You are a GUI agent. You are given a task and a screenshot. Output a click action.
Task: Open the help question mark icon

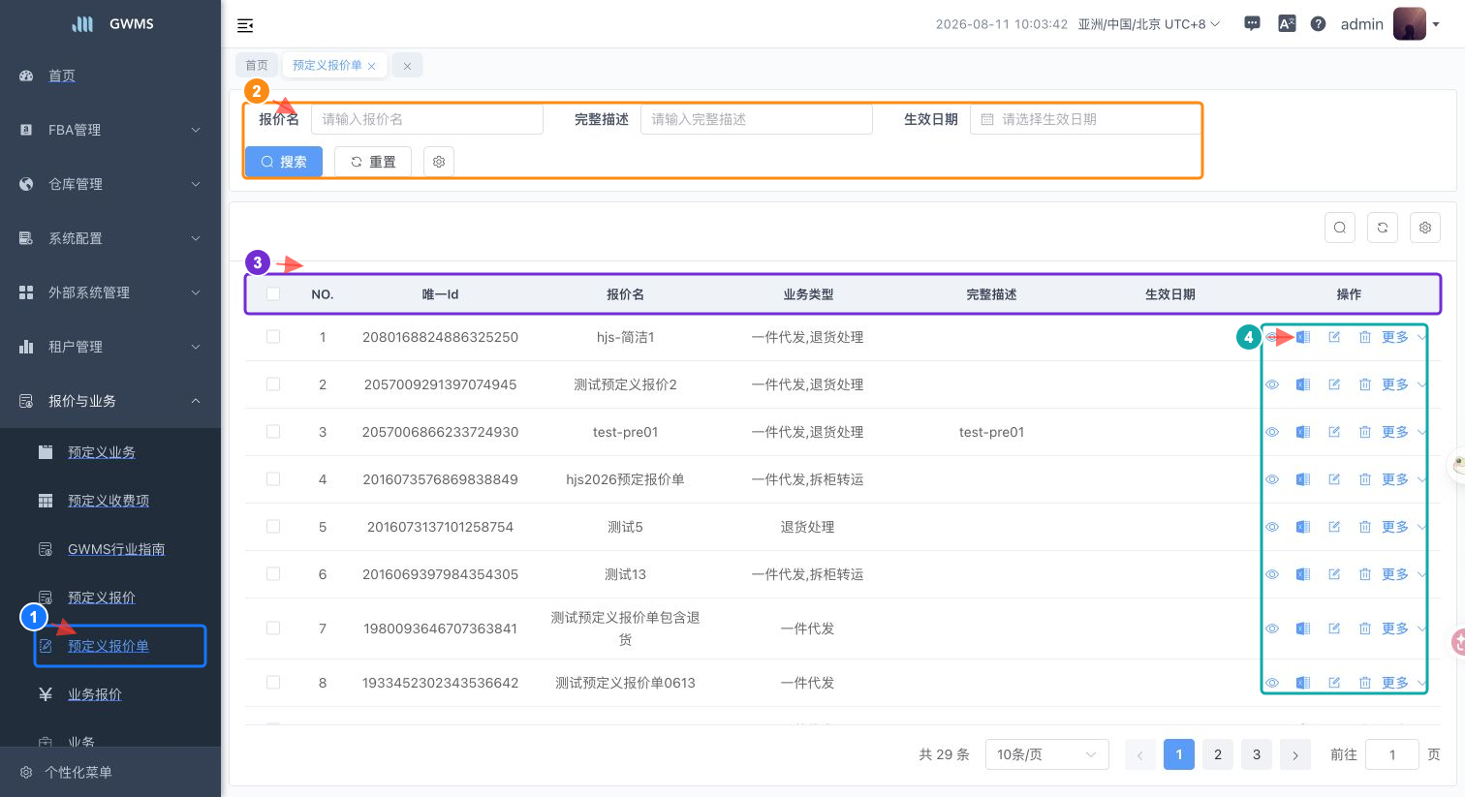(1318, 24)
